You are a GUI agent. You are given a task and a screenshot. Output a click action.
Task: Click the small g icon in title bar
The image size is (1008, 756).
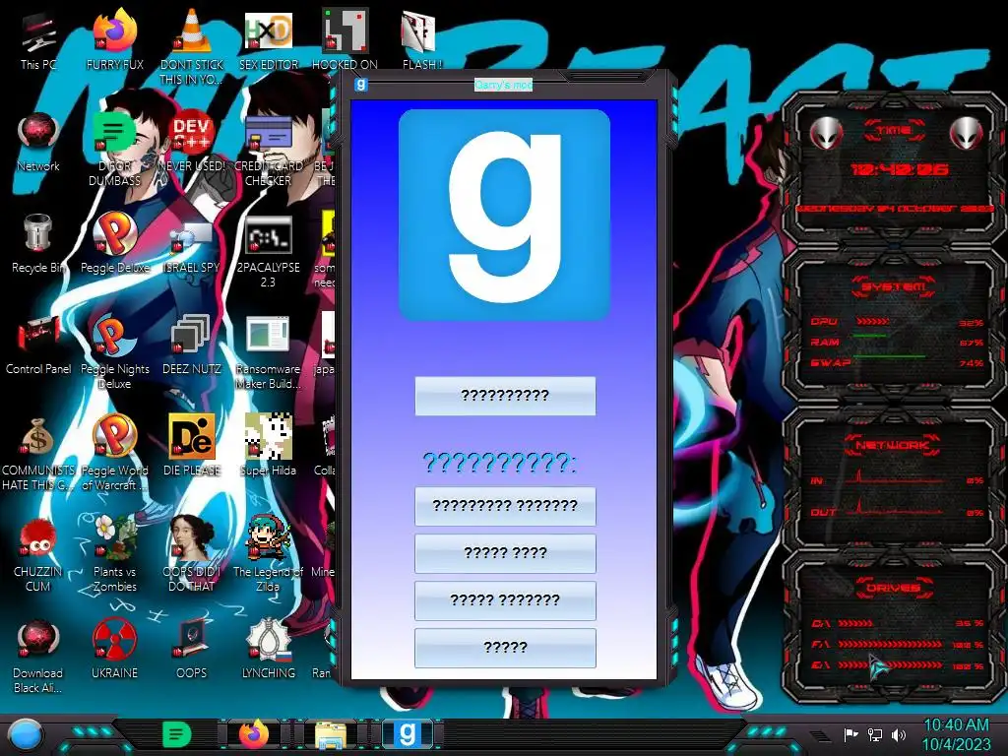click(x=361, y=85)
